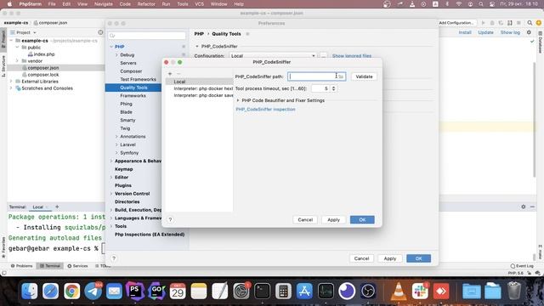This screenshot has height=306, width=544.
Task: Open VLC from the dock
Action: [x=399, y=291]
